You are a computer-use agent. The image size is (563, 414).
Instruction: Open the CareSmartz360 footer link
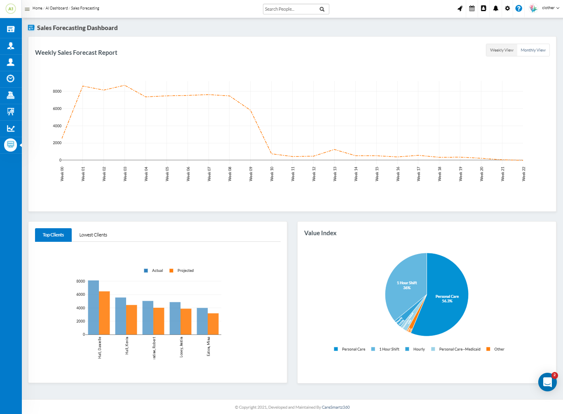[x=335, y=407]
